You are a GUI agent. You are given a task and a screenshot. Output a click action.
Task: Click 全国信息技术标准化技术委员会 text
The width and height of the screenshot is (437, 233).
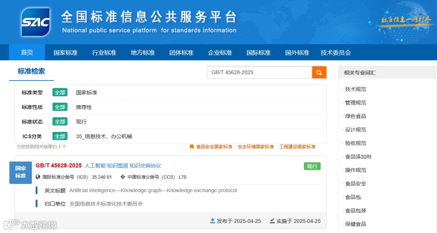106,204
